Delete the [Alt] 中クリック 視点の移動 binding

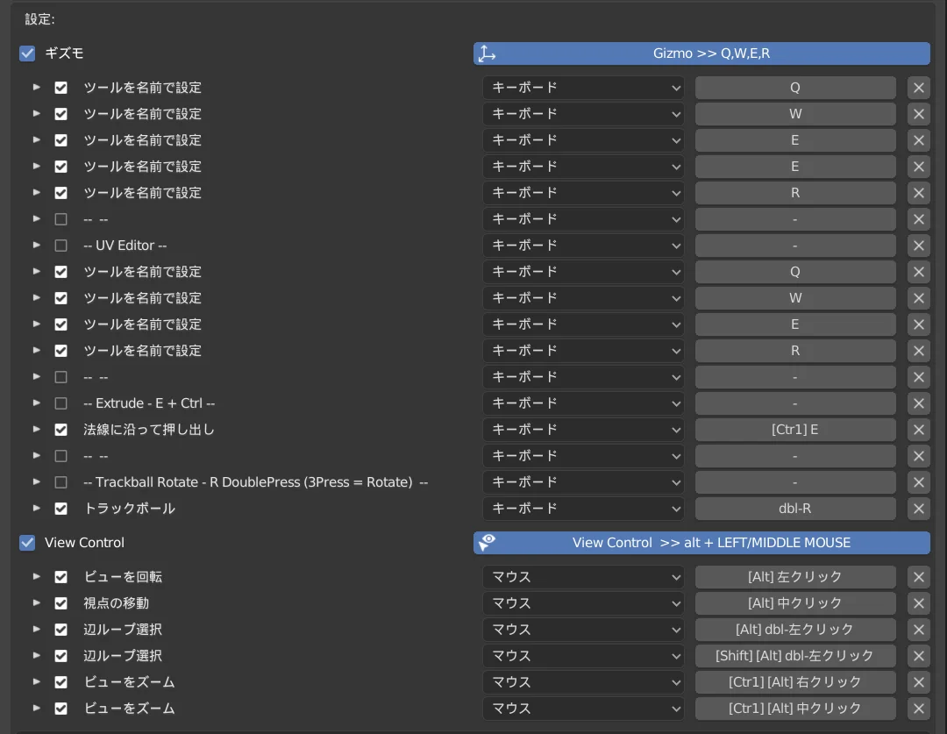click(918, 603)
